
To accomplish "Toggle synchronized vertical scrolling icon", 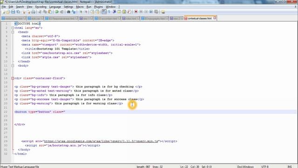I will point(92,12).
